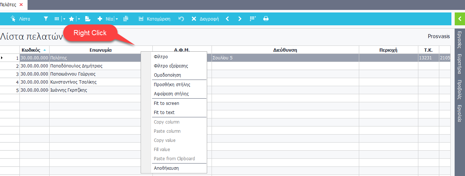
Task: Click the copy documents icon in toolbar
Action: click(x=126, y=19)
